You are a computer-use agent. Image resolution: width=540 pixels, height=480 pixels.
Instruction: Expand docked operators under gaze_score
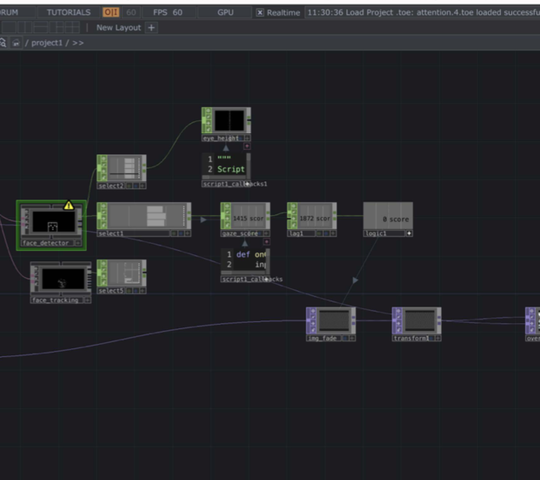tap(266, 241)
